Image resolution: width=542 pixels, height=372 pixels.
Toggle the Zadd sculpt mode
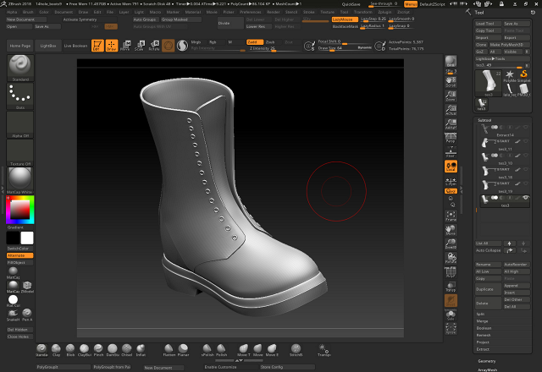click(253, 41)
